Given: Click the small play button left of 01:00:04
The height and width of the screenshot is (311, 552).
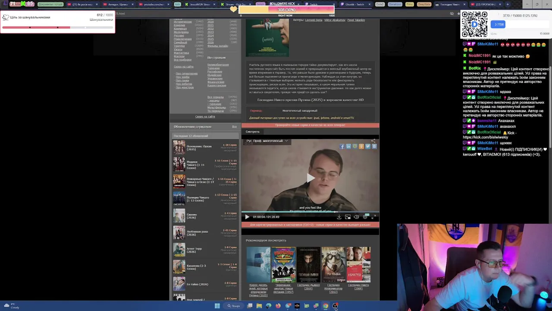Looking at the screenshot, I should (247, 217).
